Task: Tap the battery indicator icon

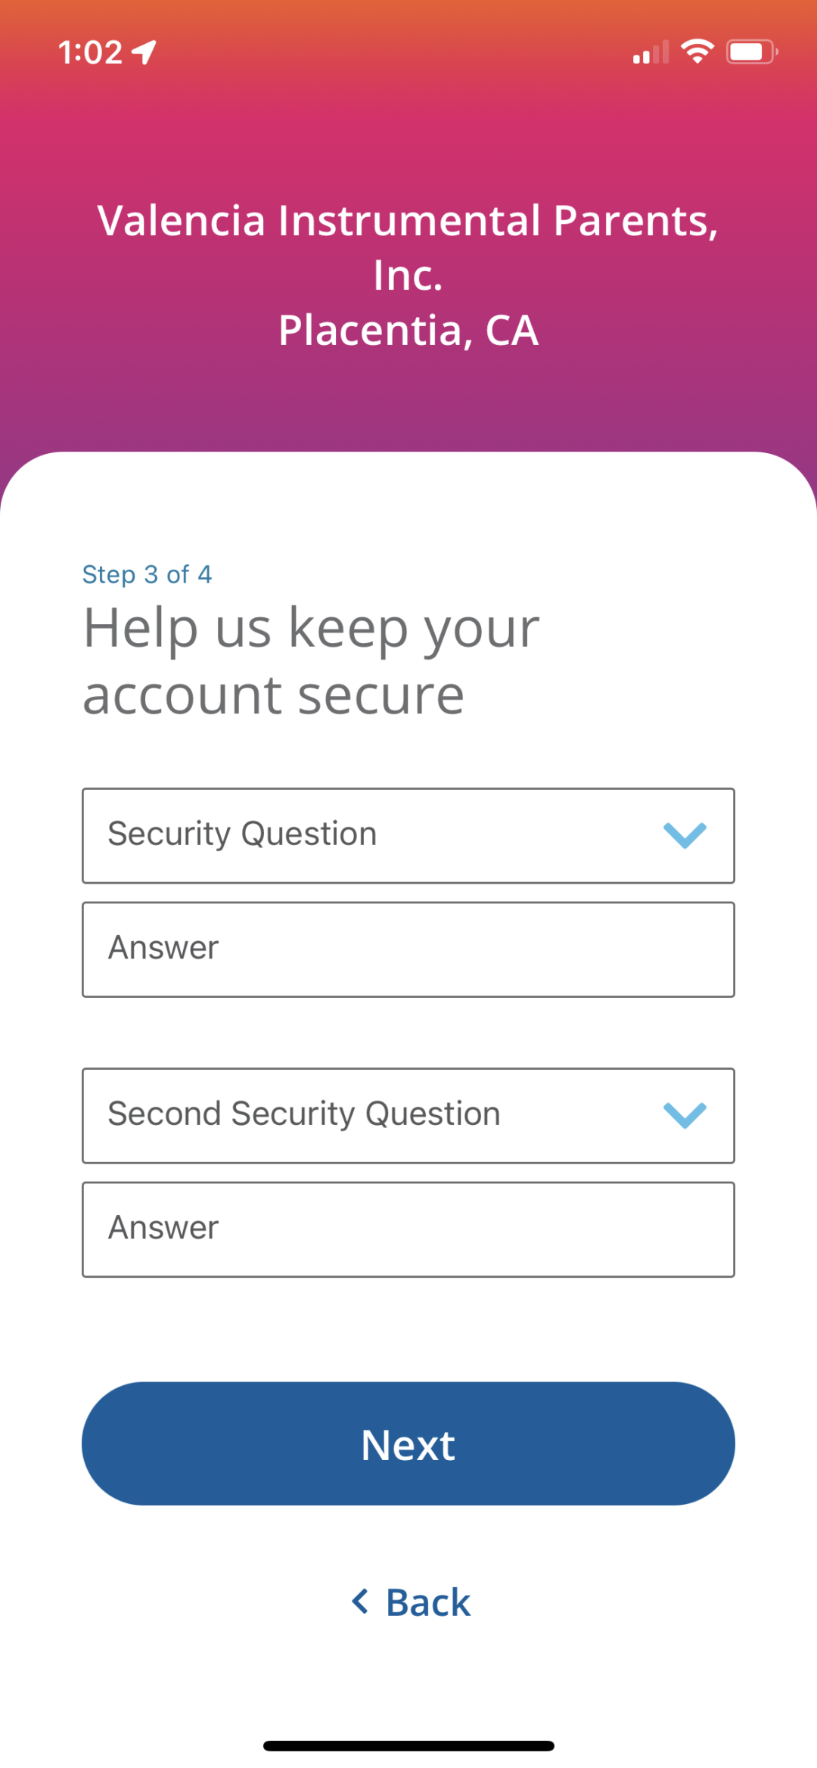Action: coord(752,52)
